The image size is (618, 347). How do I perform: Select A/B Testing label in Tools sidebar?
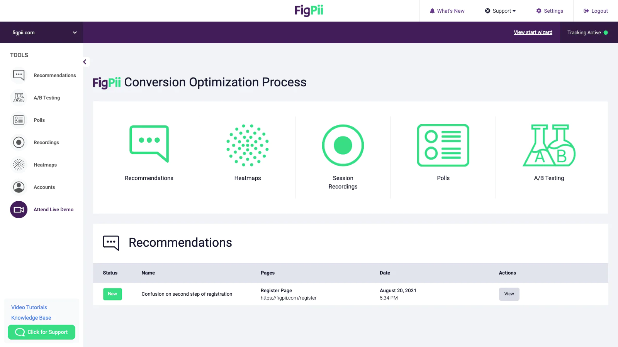point(47,98)
